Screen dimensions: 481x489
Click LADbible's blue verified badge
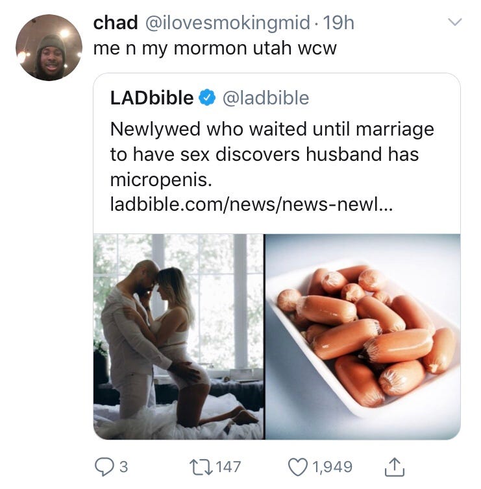(207, 99)
